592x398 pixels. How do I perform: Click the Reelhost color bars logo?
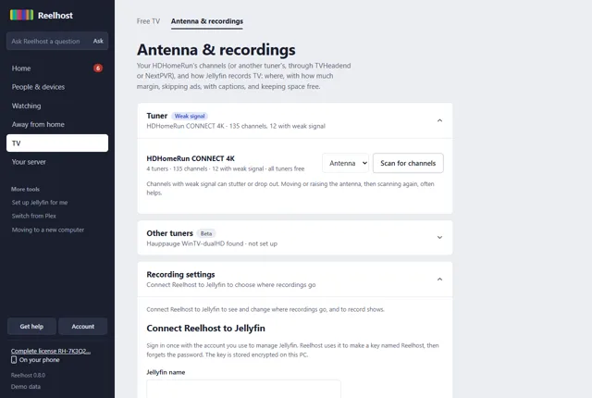click(x=21, y=15)
